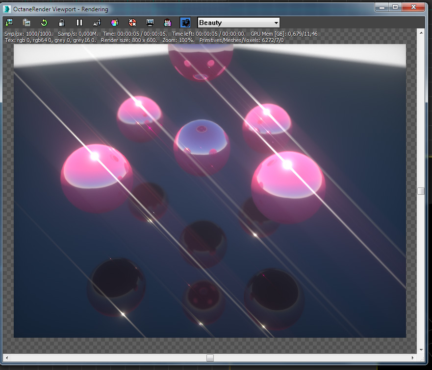Click 'Tex: rgb 0, rgb64 0, grey 0, grey16 0.'
Viewport: 432px width, 370px height.
pyautogui.click(x=51, y=40)
